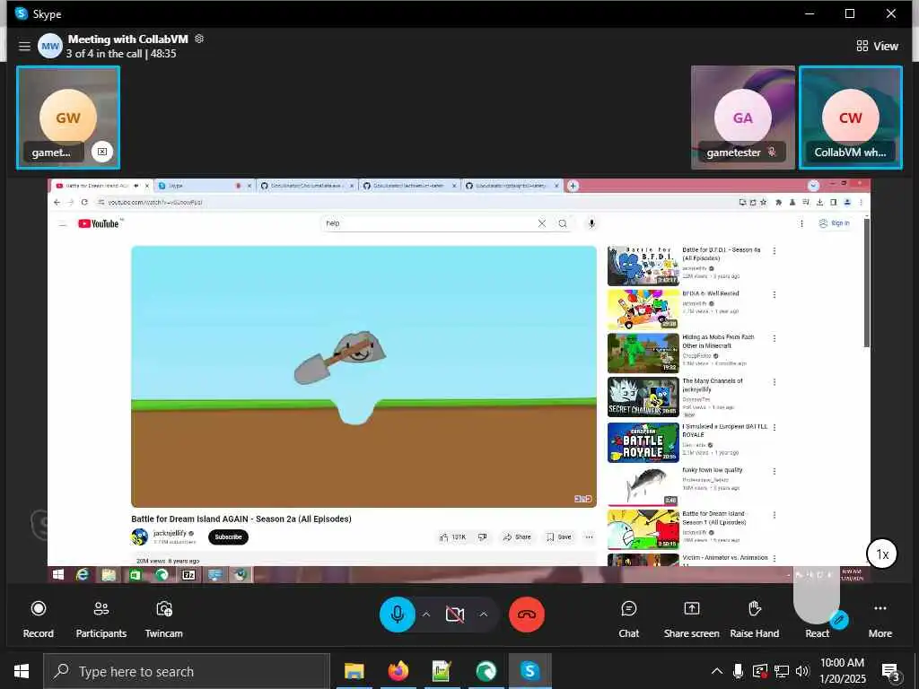Open YouTube settings three-dot menu

tap(801, 223)
